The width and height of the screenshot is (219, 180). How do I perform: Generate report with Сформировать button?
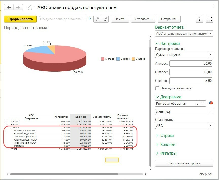tap(20, 19)
